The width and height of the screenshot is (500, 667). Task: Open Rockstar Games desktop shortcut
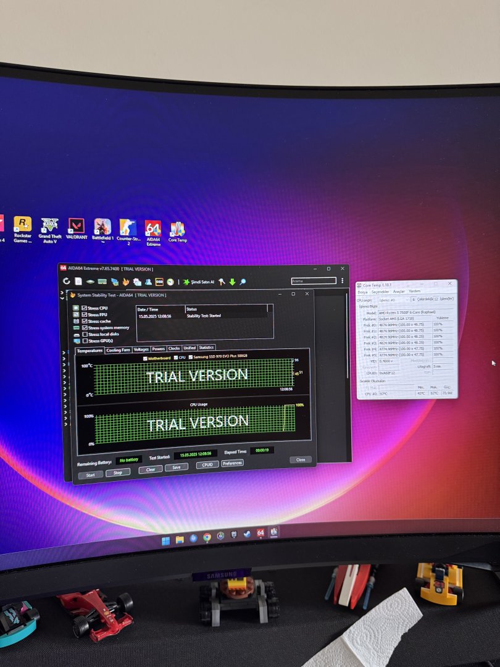[x=23, y=230]
